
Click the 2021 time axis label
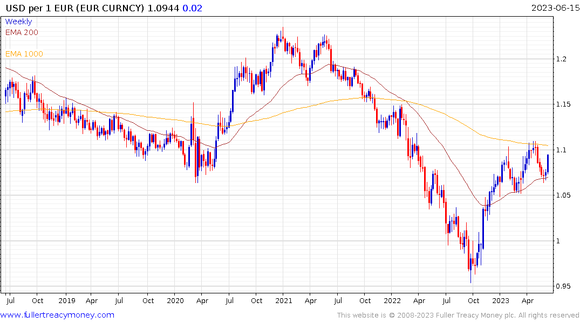pyautogui.click(x=284, y=300)
